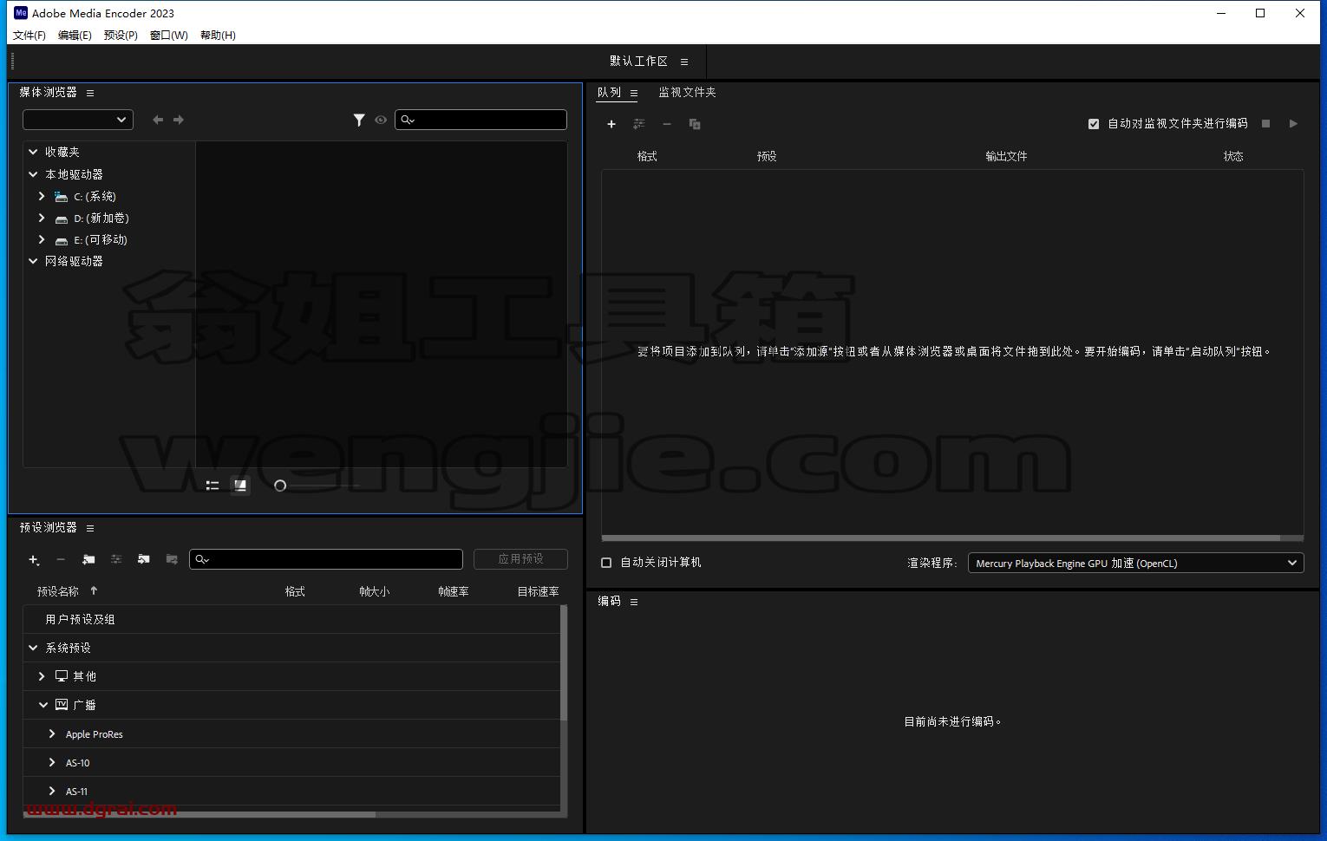Collapse the 广播 broadcast preset group

[x=42, y=705]
